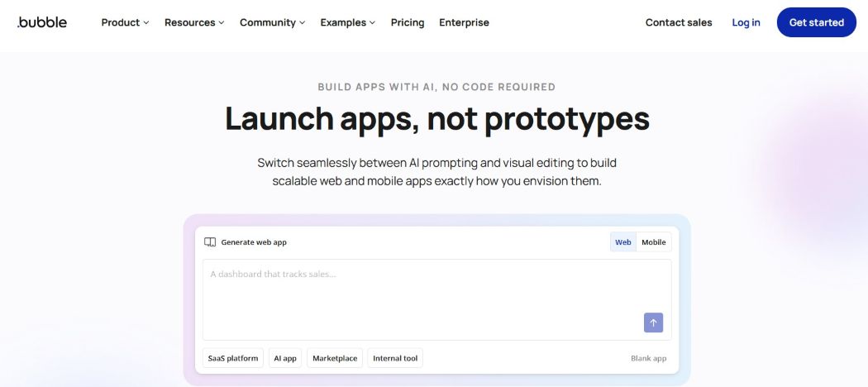Pick the Internal tool suggestion chip
Viewport: 868px width, 387px height.
pos(395,358)
